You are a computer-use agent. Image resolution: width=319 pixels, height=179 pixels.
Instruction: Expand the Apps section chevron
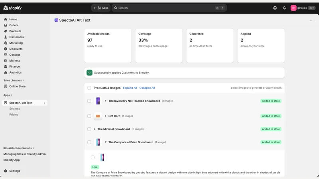click(x=12, y=95)
